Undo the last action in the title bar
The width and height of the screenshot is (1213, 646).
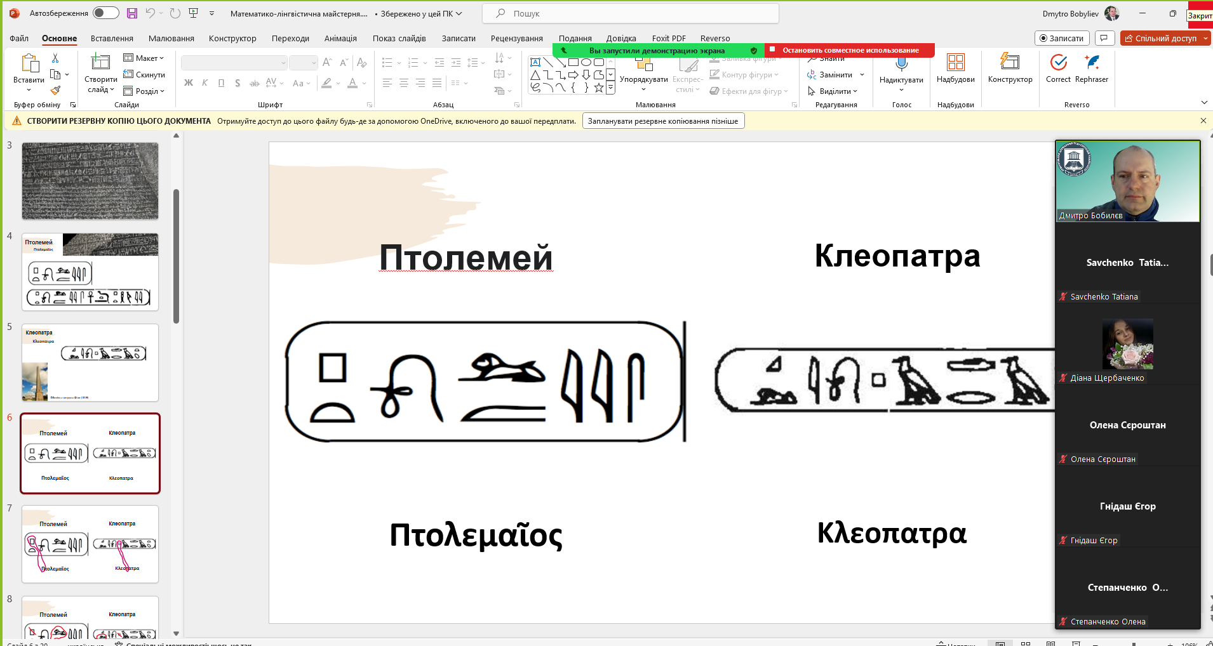(x=150, y=13)
